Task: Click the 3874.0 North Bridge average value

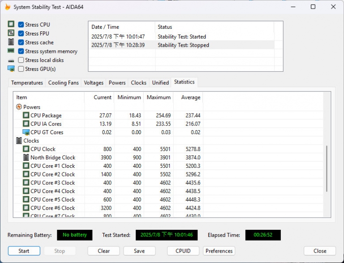Action: point(193,158)
